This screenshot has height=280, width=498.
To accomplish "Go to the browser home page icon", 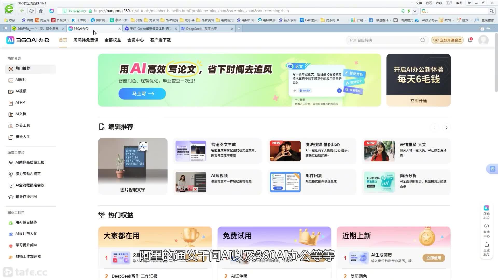I will coord(41,11).
